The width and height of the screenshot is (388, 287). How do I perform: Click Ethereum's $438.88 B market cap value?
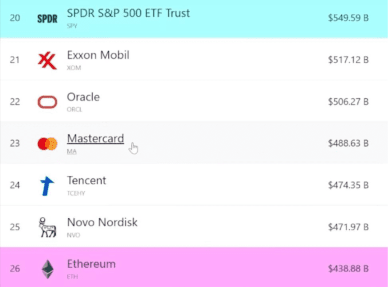coord(348,268)
